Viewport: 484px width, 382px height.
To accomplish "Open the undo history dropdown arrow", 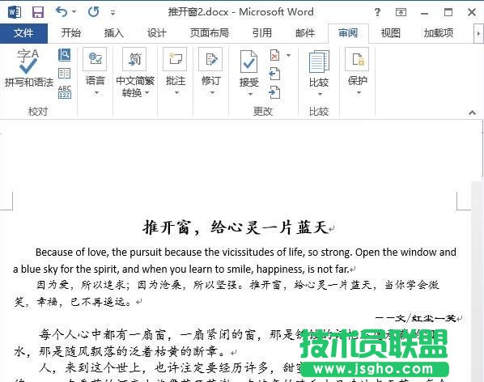I will 74,12.
